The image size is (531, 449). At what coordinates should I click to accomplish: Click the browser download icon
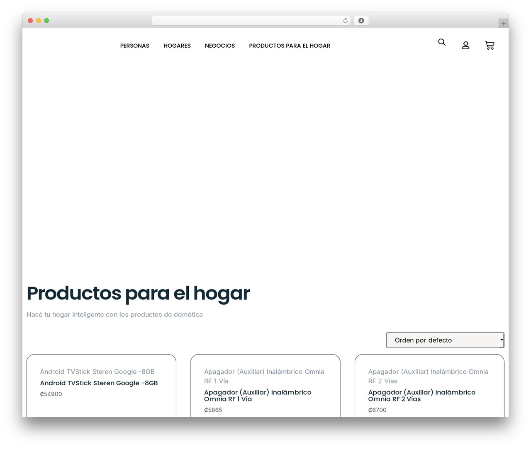[x=361, y=21]
